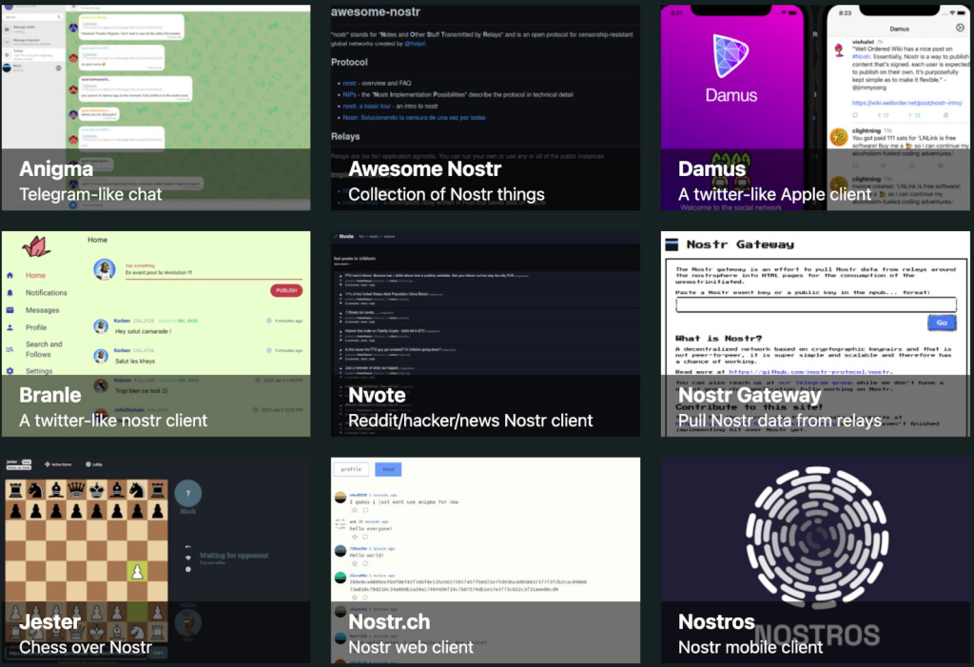The height and width of the screenshot is (667, 974).
Task: Click the Damus purple triangle logo
Action: tap(730, 55)
